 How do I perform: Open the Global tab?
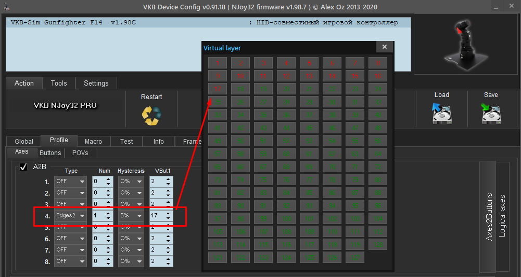coord(24,141)
